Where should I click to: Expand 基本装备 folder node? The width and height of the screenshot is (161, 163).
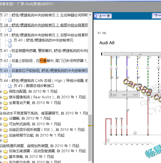(x=1, y=157)
